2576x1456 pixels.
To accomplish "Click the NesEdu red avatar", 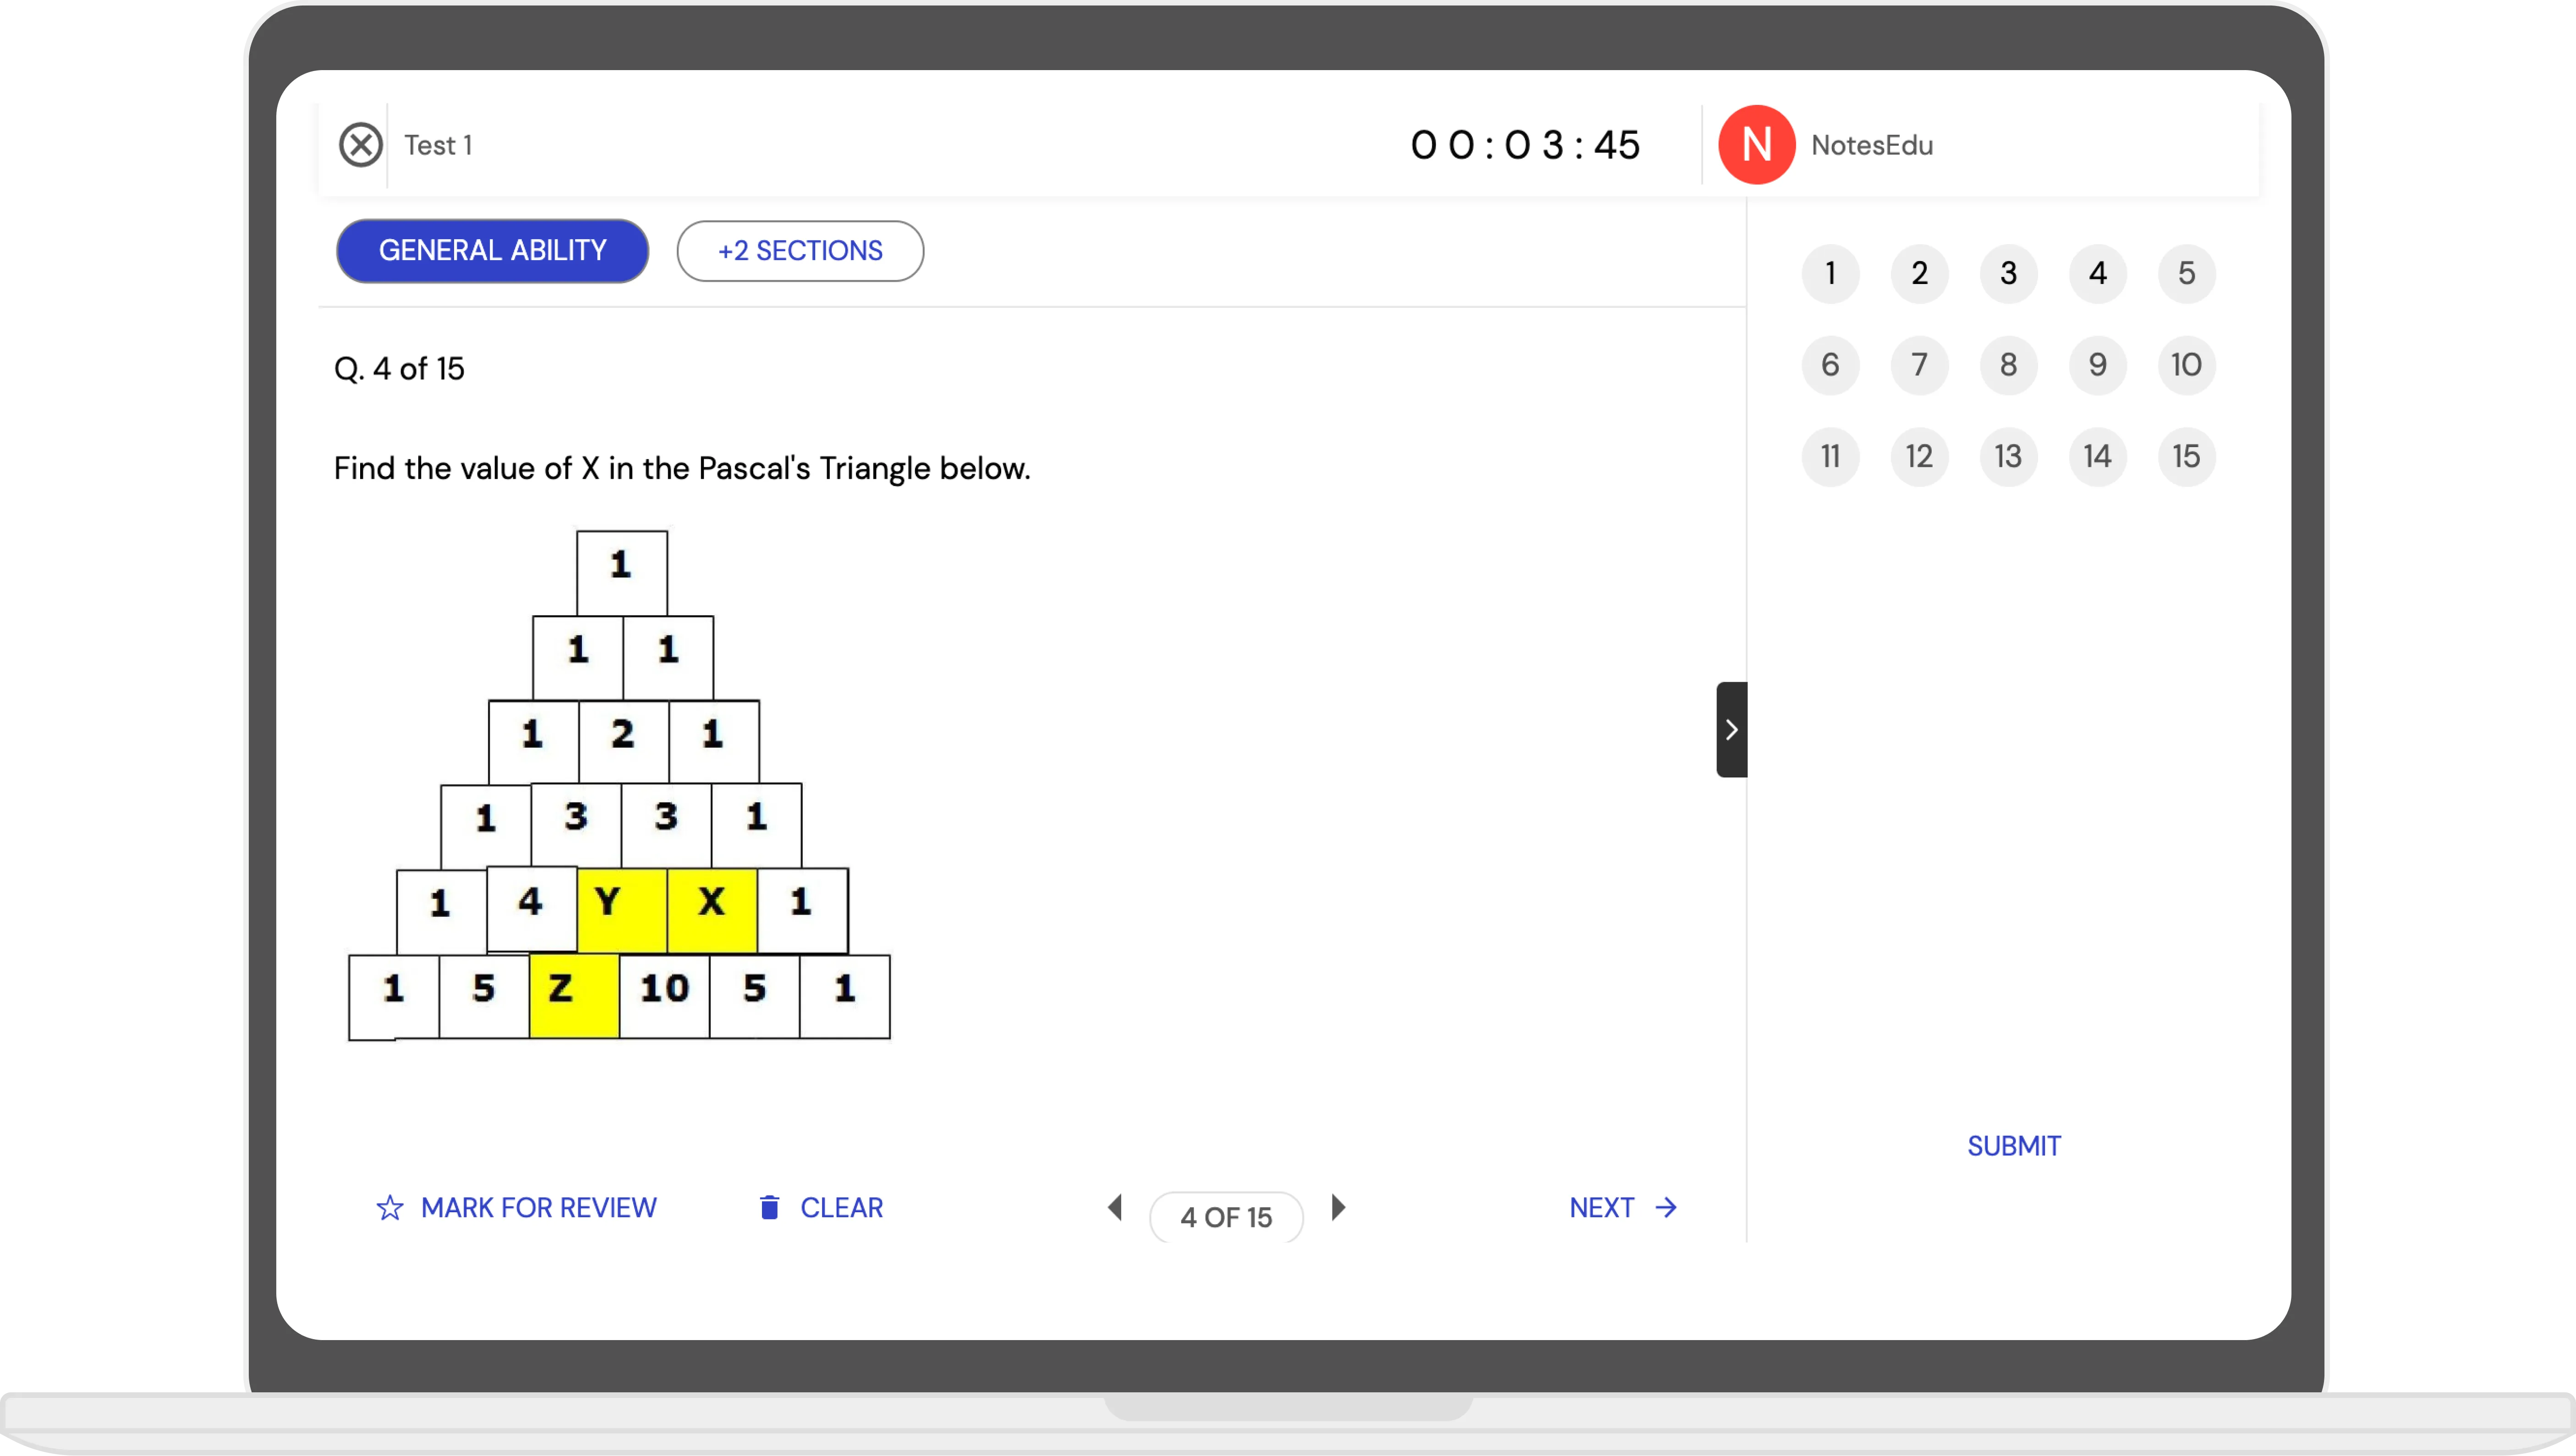I will click(1756, 145).
